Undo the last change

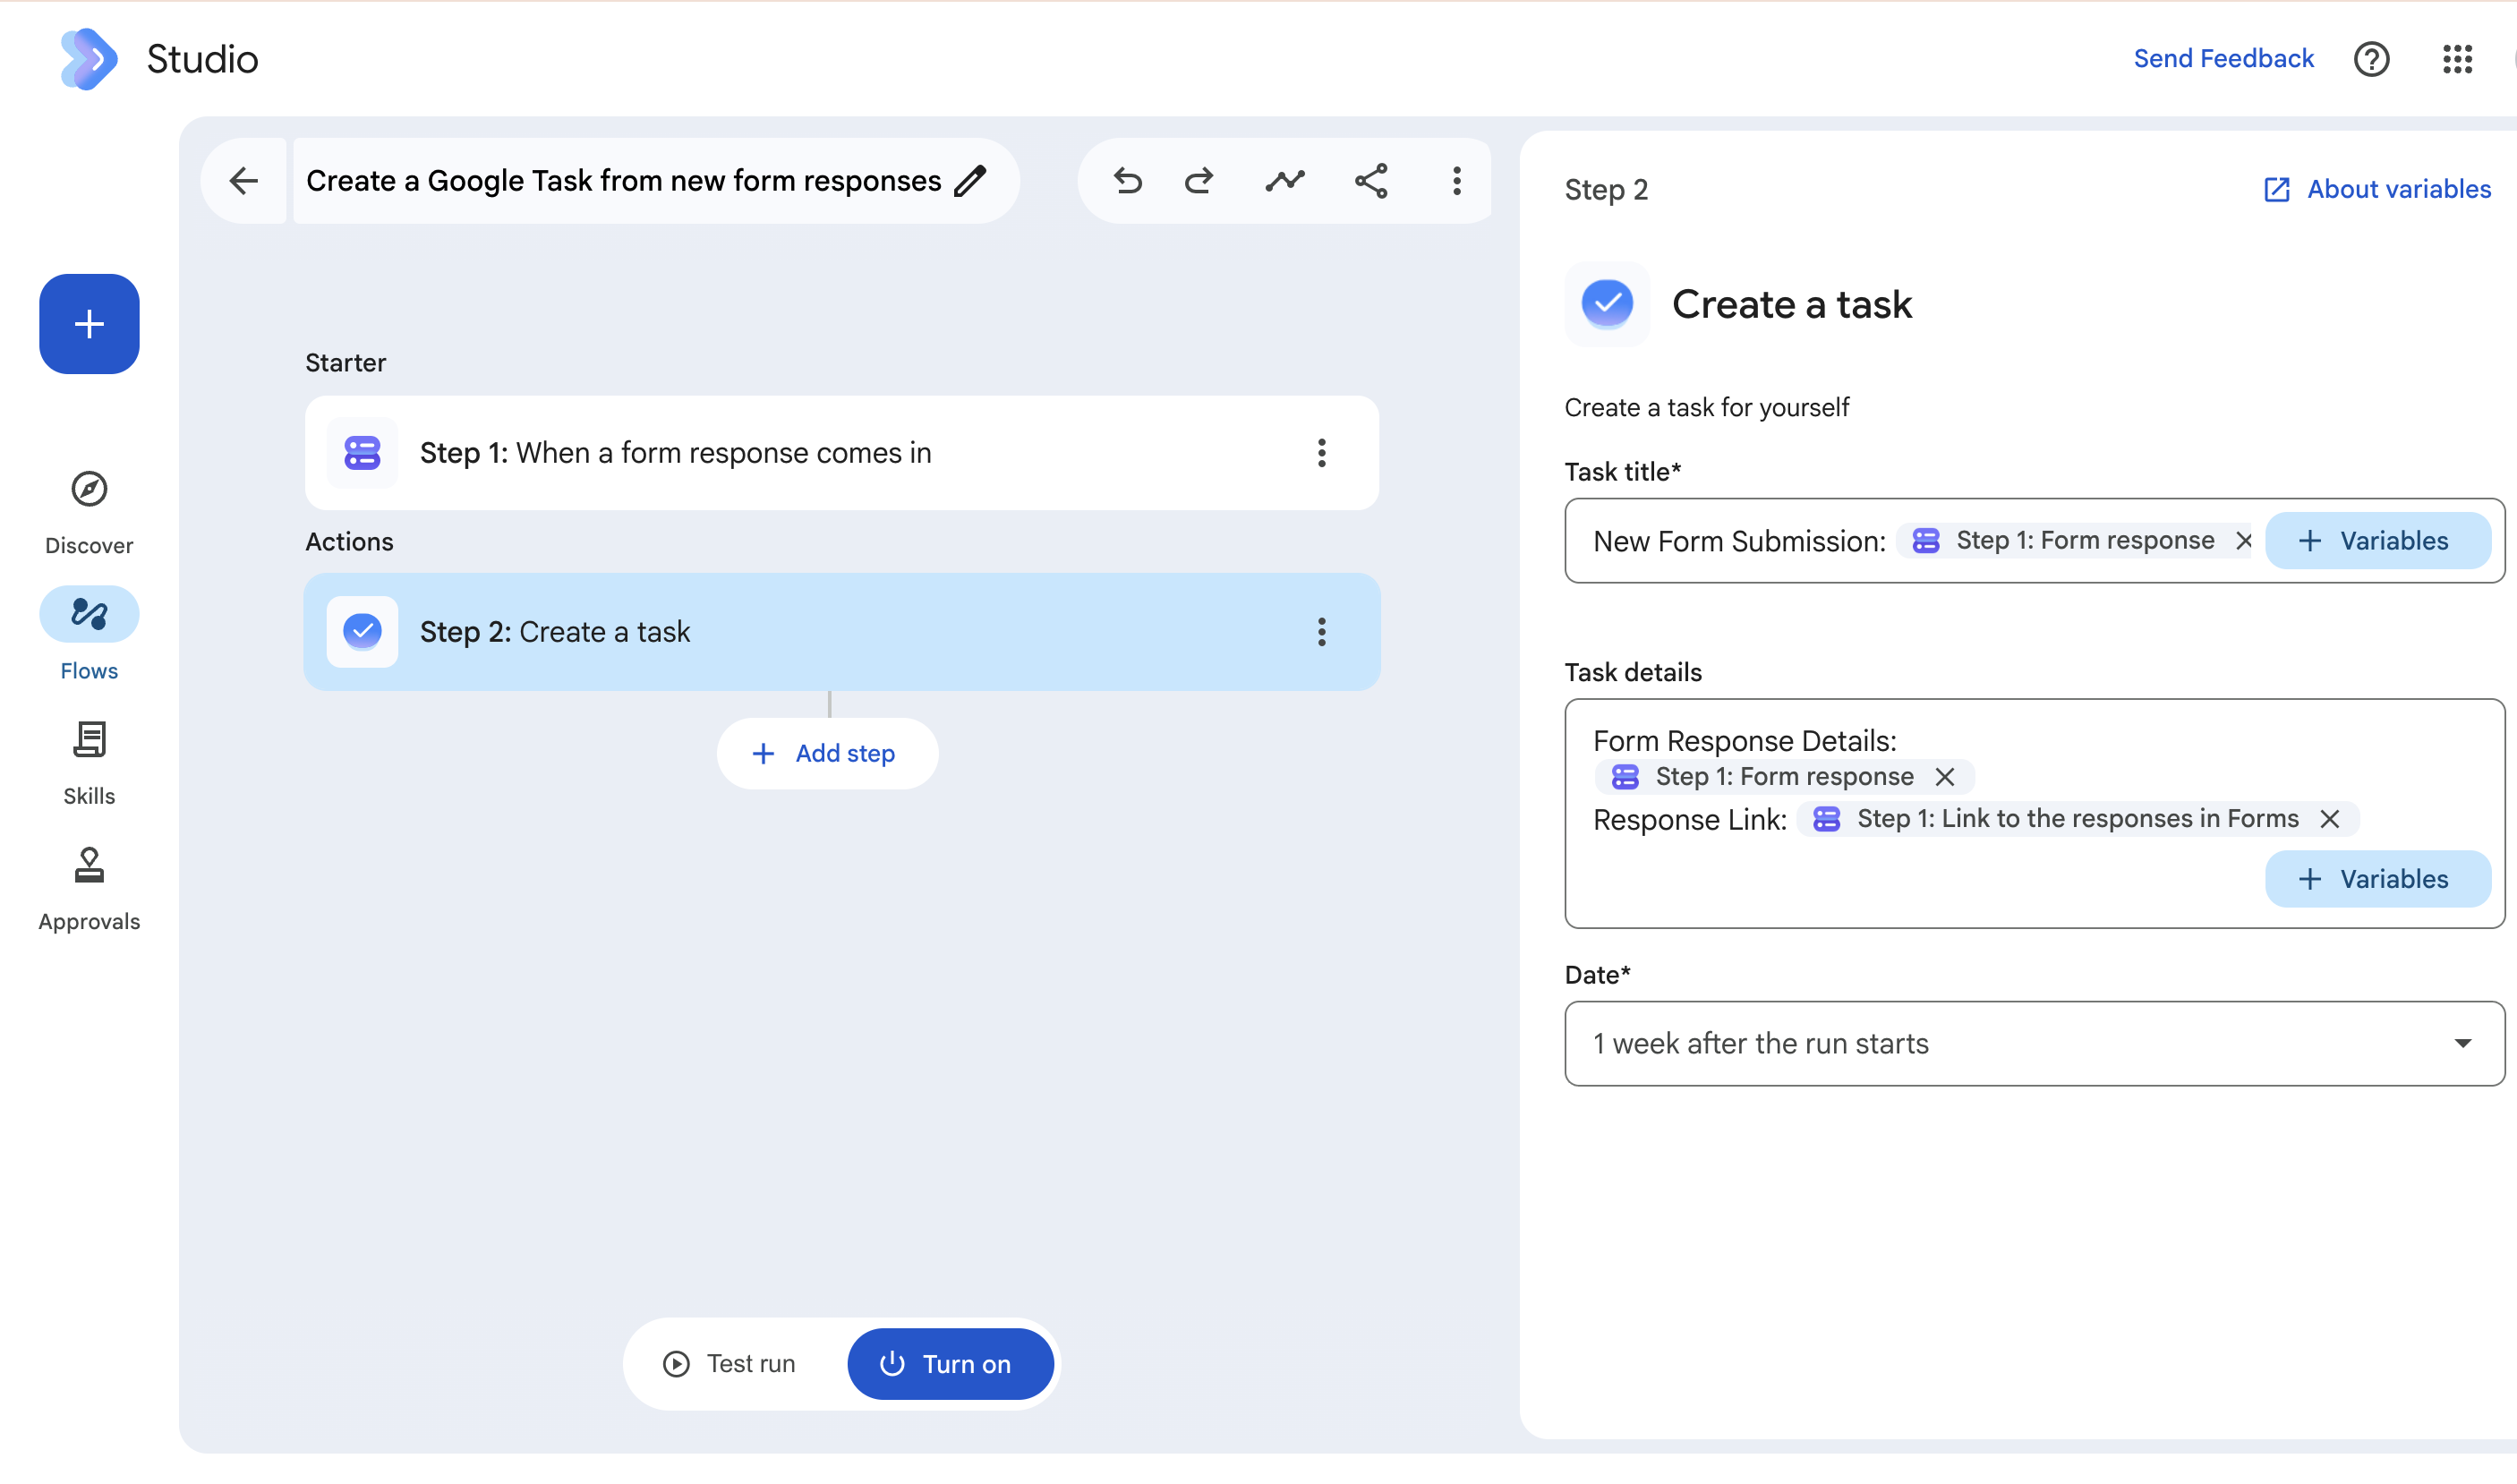1127,181
